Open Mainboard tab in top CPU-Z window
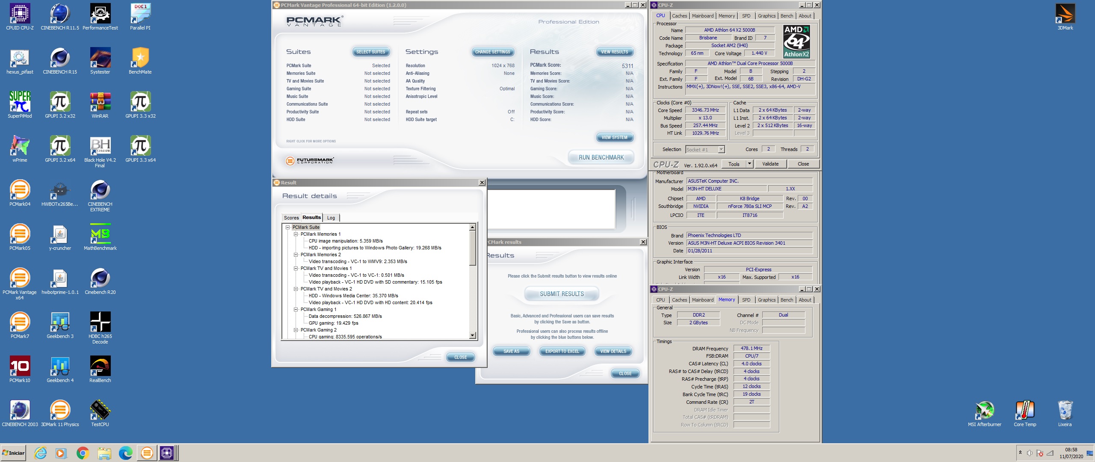The image size is (1095, 462). click(x=703, y=16)
